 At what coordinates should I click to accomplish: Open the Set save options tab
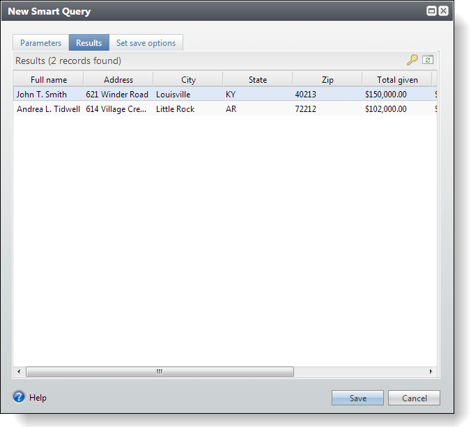146,43
